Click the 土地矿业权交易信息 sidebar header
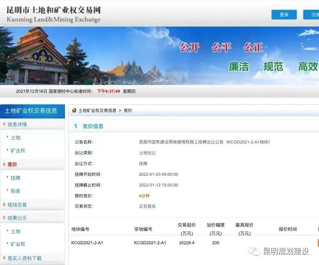Screen dimensions: 319x265 click(31, 111)
